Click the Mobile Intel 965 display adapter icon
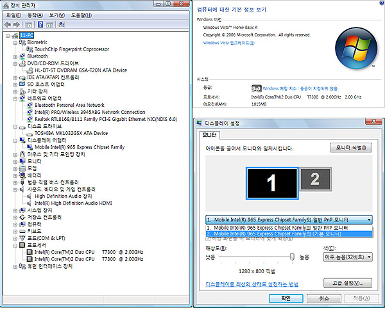 click(30, 147)
